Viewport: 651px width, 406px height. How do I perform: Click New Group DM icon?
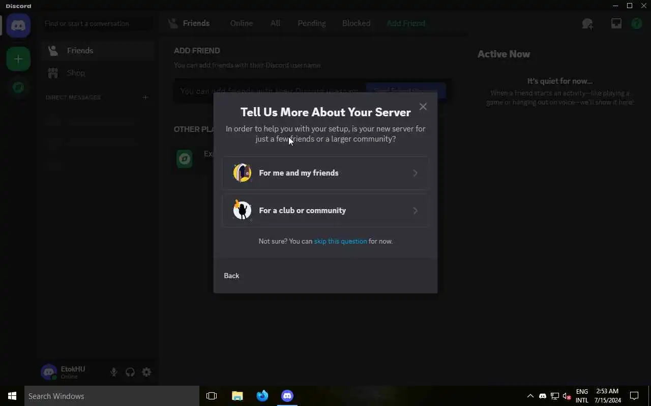587,24
